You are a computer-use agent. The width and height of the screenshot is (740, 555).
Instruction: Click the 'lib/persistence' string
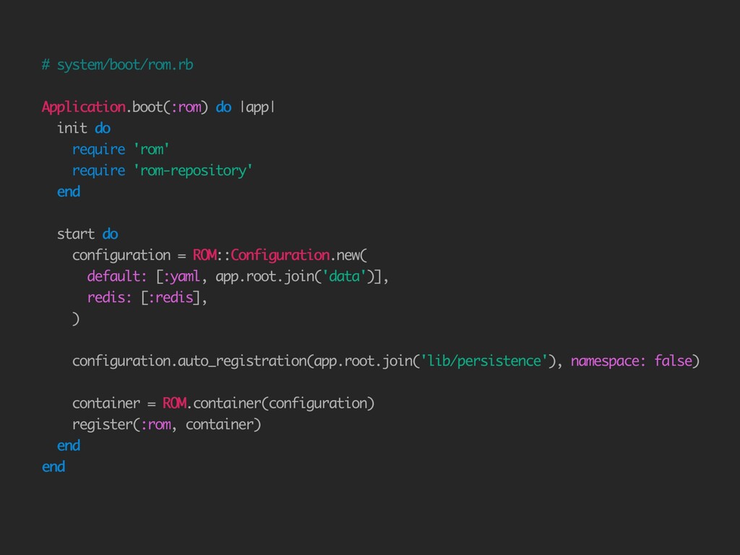[x=483, y=361]
